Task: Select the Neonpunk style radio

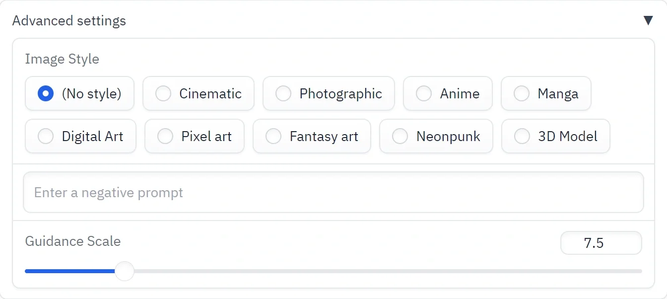Action: pyautogui.click(x=400, y=136)
